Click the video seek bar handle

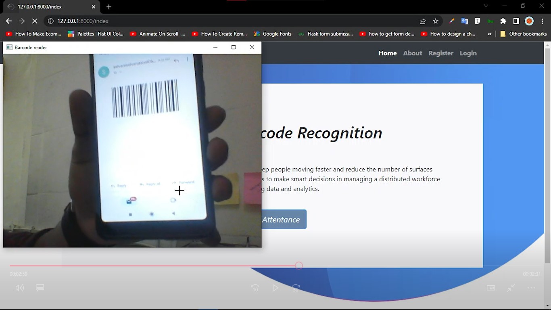coord(298,265)
